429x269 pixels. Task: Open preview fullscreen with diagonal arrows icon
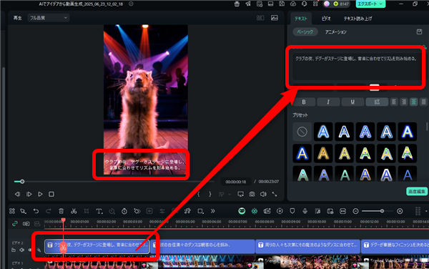point(275,194)
